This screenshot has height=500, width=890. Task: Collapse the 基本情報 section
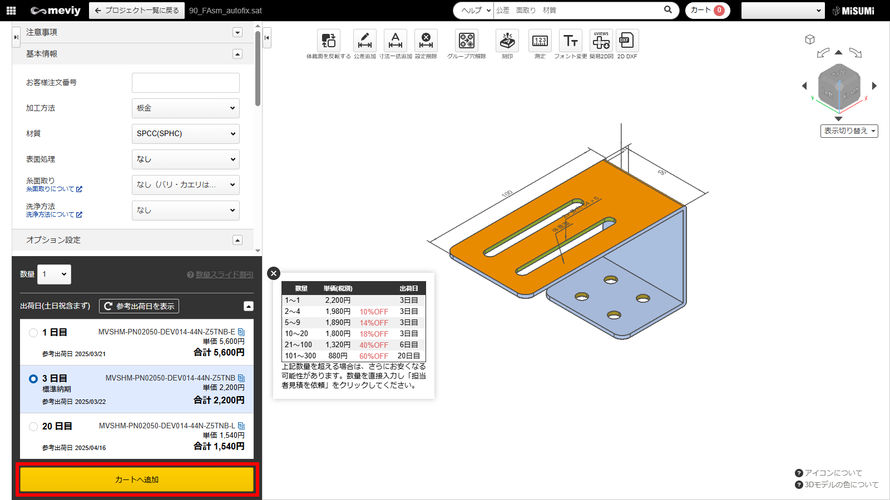point(238,54)
